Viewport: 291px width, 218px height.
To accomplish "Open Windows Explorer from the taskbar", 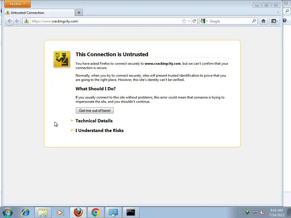I will [43, 212].
